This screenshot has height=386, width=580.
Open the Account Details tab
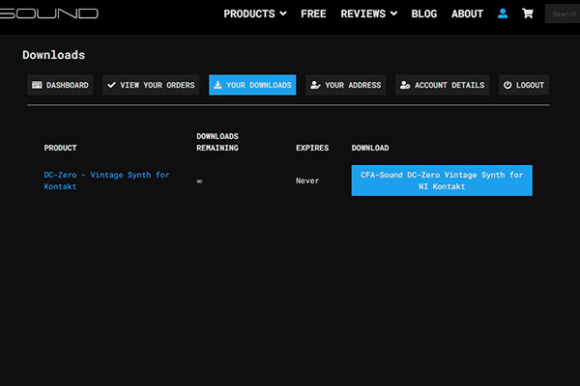point(443,85)
